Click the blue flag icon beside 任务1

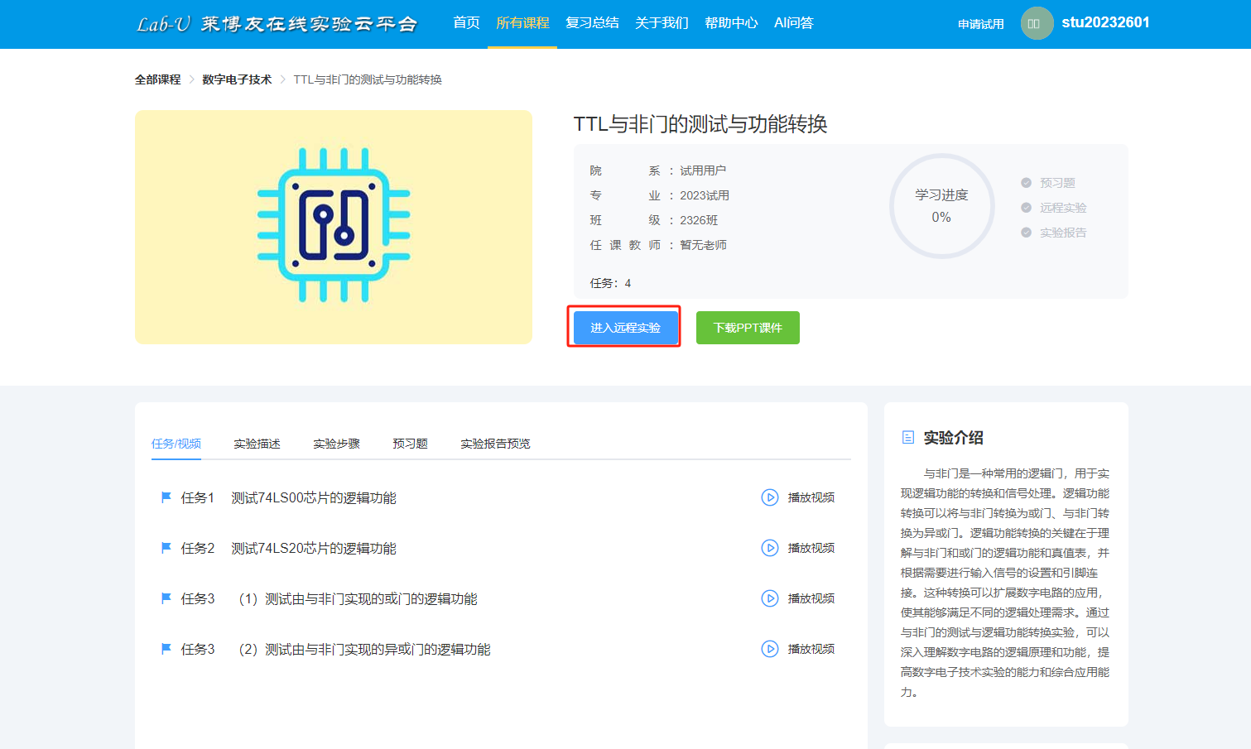click(166, 497)
